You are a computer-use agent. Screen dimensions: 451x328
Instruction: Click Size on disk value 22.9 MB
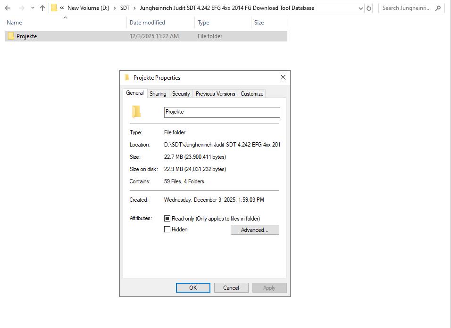(x=195, y=169)
